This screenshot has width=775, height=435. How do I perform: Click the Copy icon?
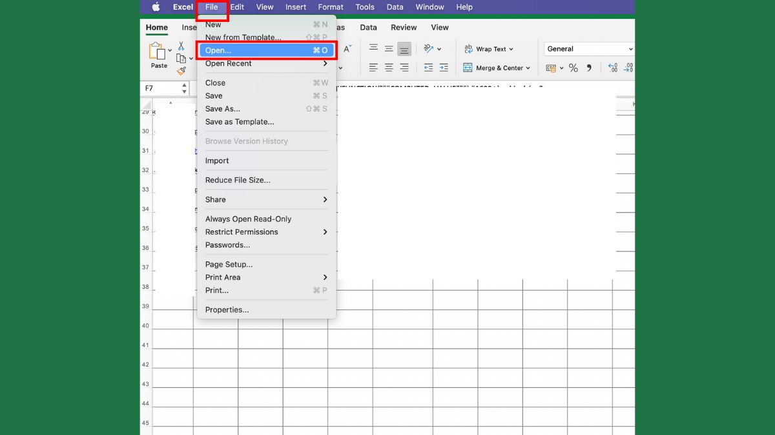click(x=181, y=59)
